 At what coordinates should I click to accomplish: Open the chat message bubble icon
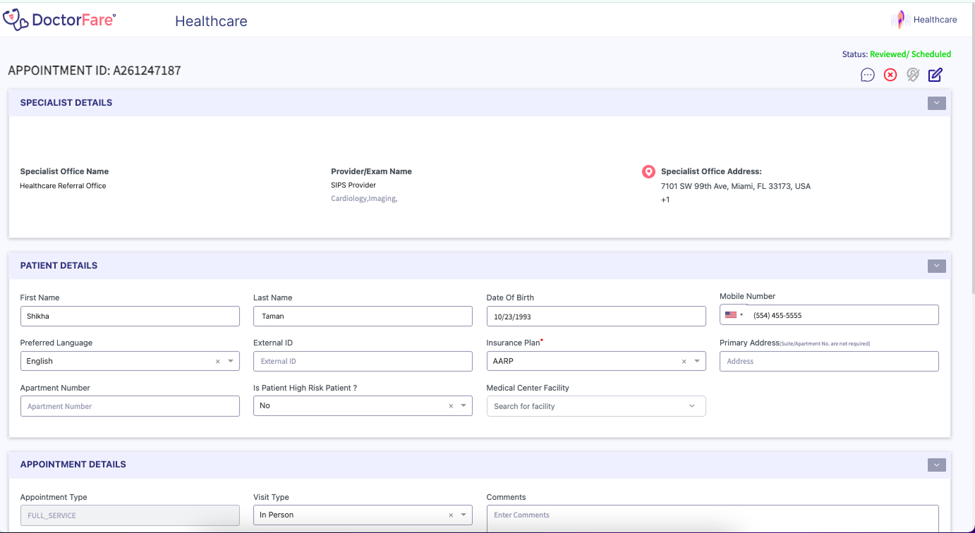point(868,75)
